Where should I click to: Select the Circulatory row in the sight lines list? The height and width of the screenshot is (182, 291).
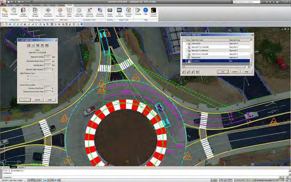pos(216,61)
